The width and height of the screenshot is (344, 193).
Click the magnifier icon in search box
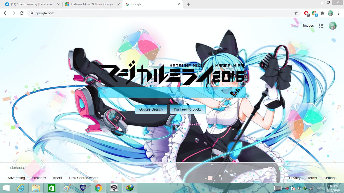click(105, 92)
